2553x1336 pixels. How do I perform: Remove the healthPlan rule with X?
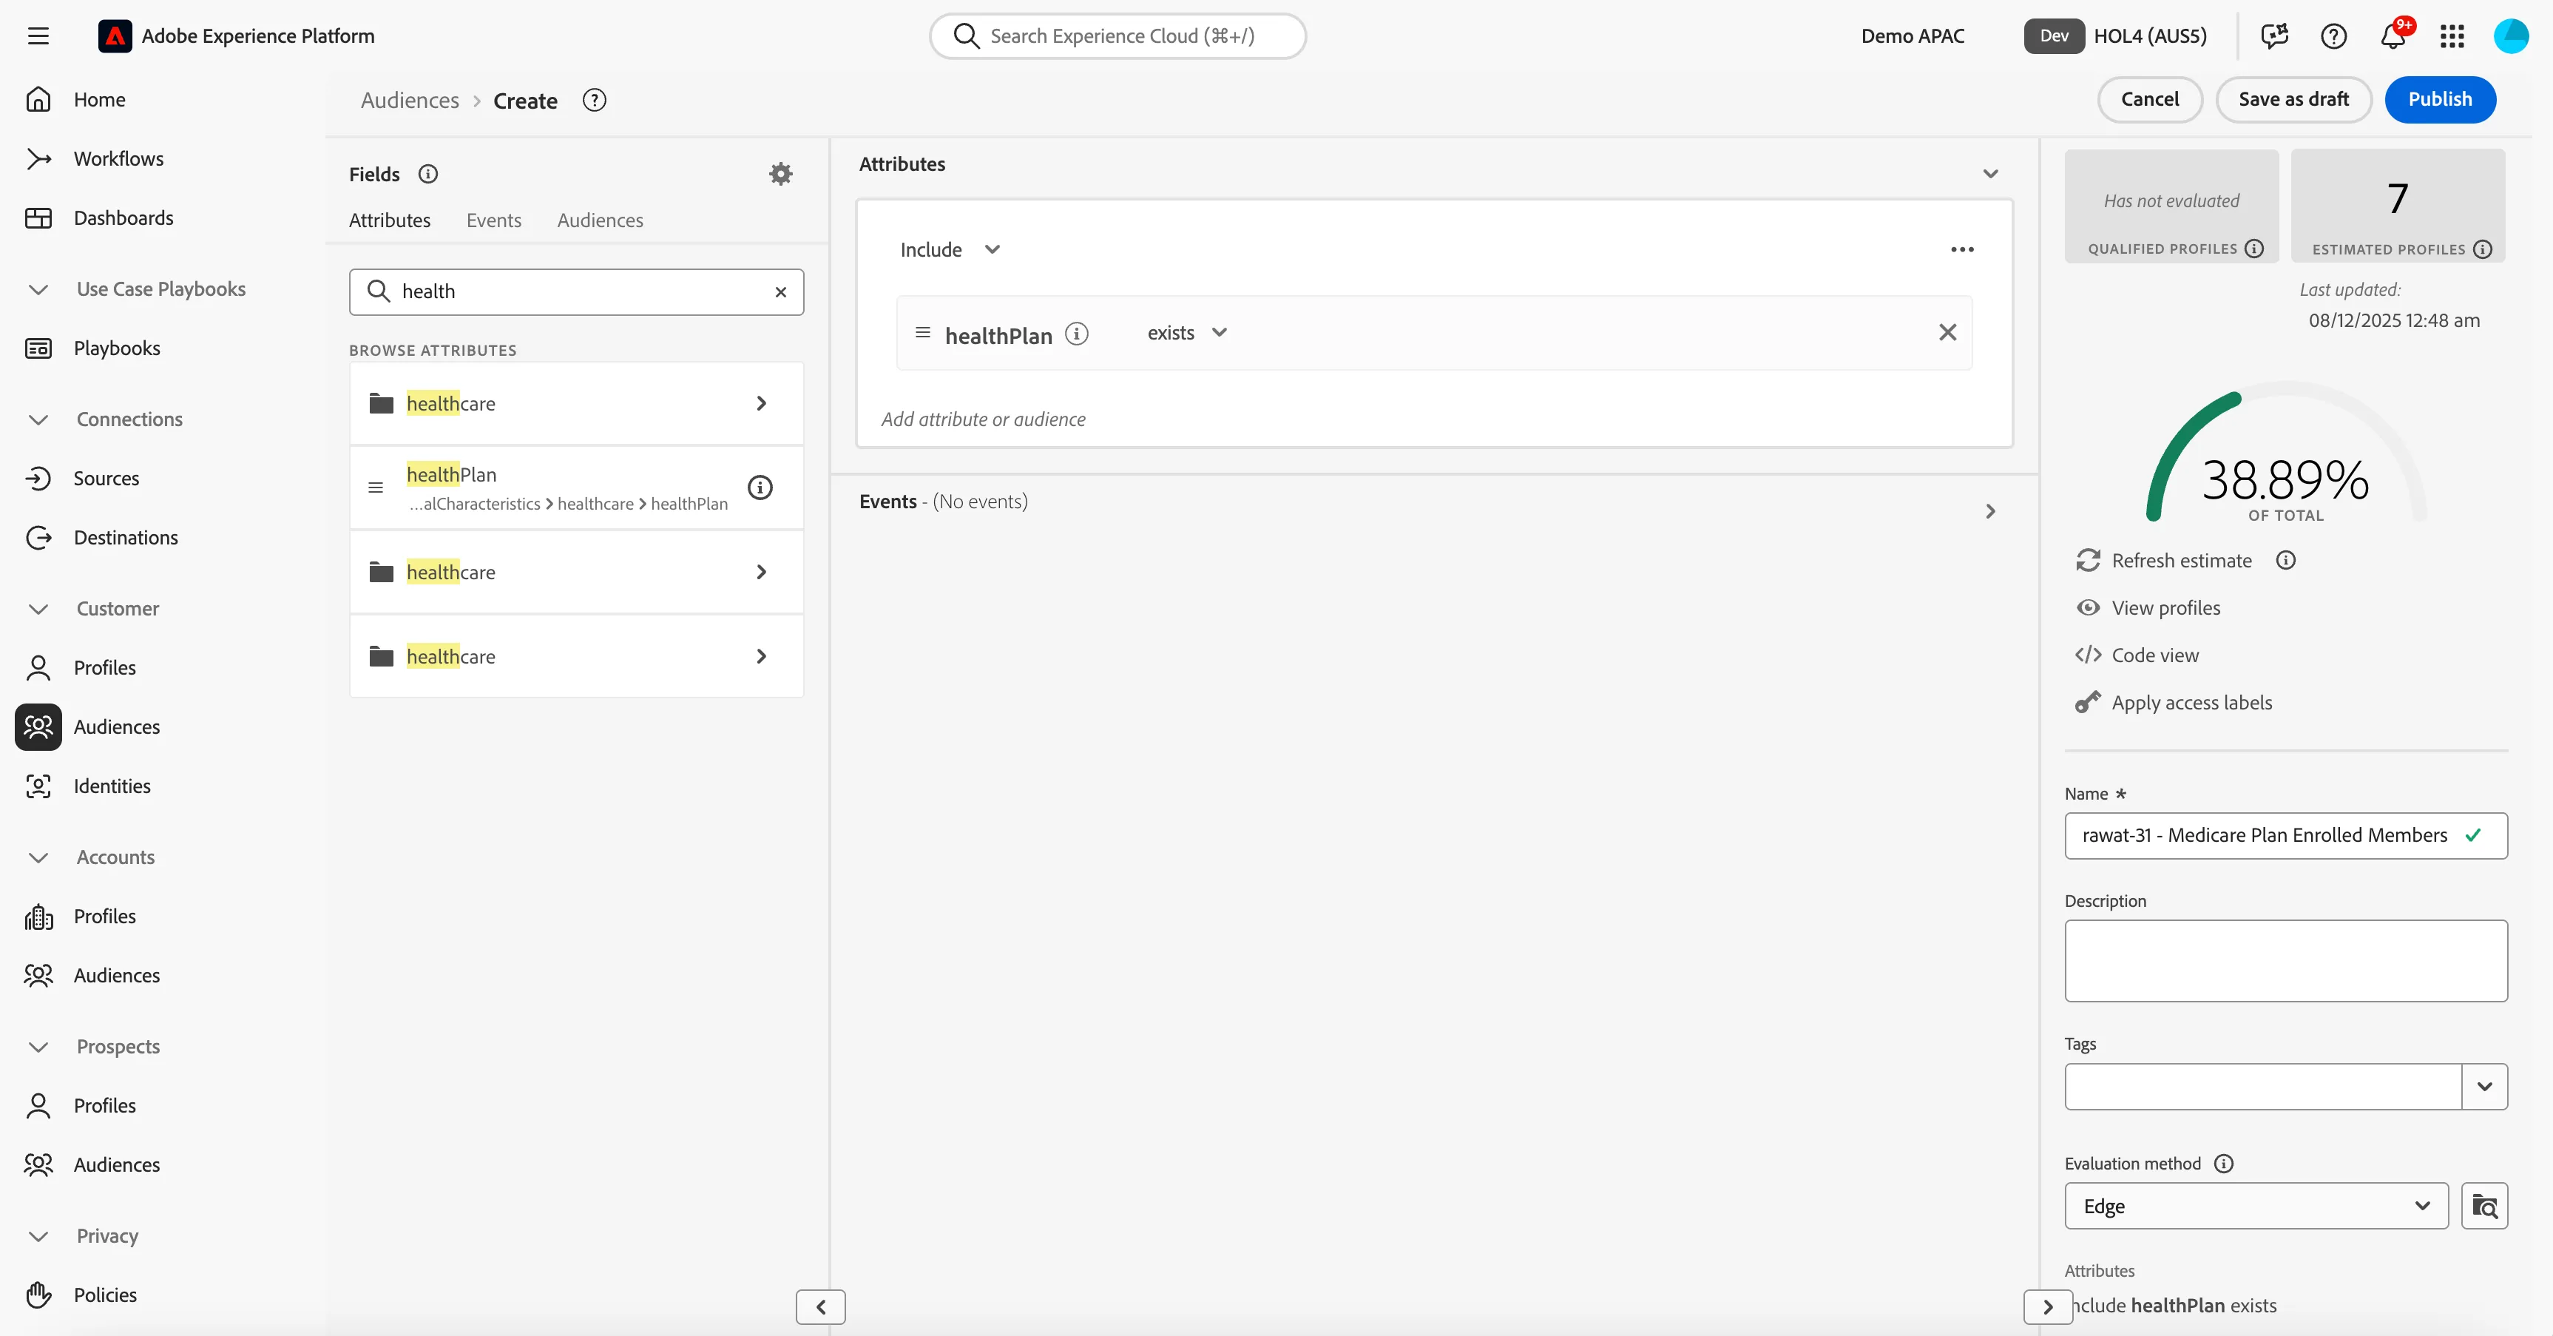tap(1947, 332)
